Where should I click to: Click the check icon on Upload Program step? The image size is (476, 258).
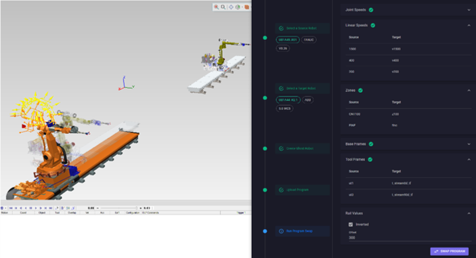(x=281, y=190)
